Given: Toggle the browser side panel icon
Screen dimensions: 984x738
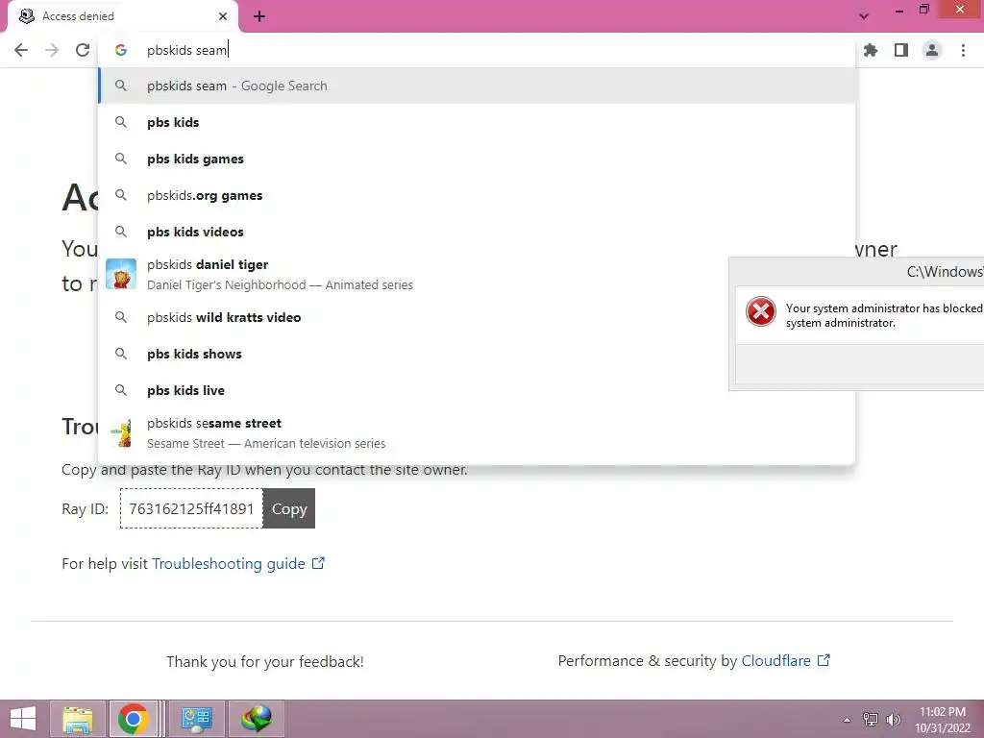Looking at the screenshot, I should 901,50.
